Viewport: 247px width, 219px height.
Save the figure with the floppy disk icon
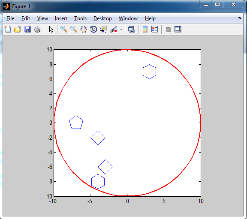pyautogui.click(x=27, y=29)
